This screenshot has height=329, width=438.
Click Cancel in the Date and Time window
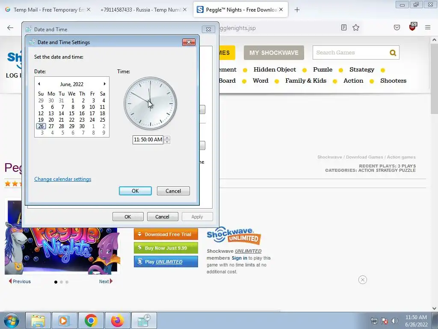coord(163,216)
